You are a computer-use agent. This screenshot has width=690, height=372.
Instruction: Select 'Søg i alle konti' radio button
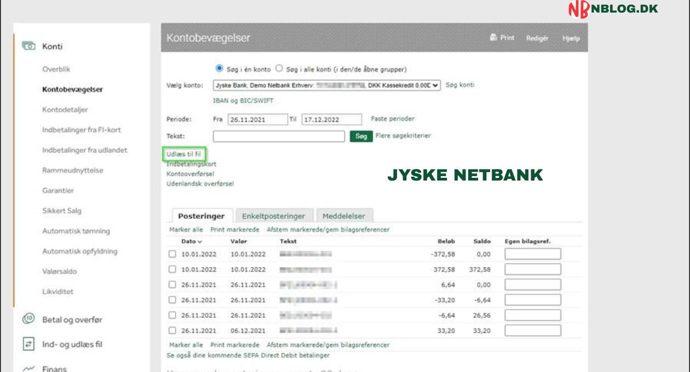coord(279,68)
